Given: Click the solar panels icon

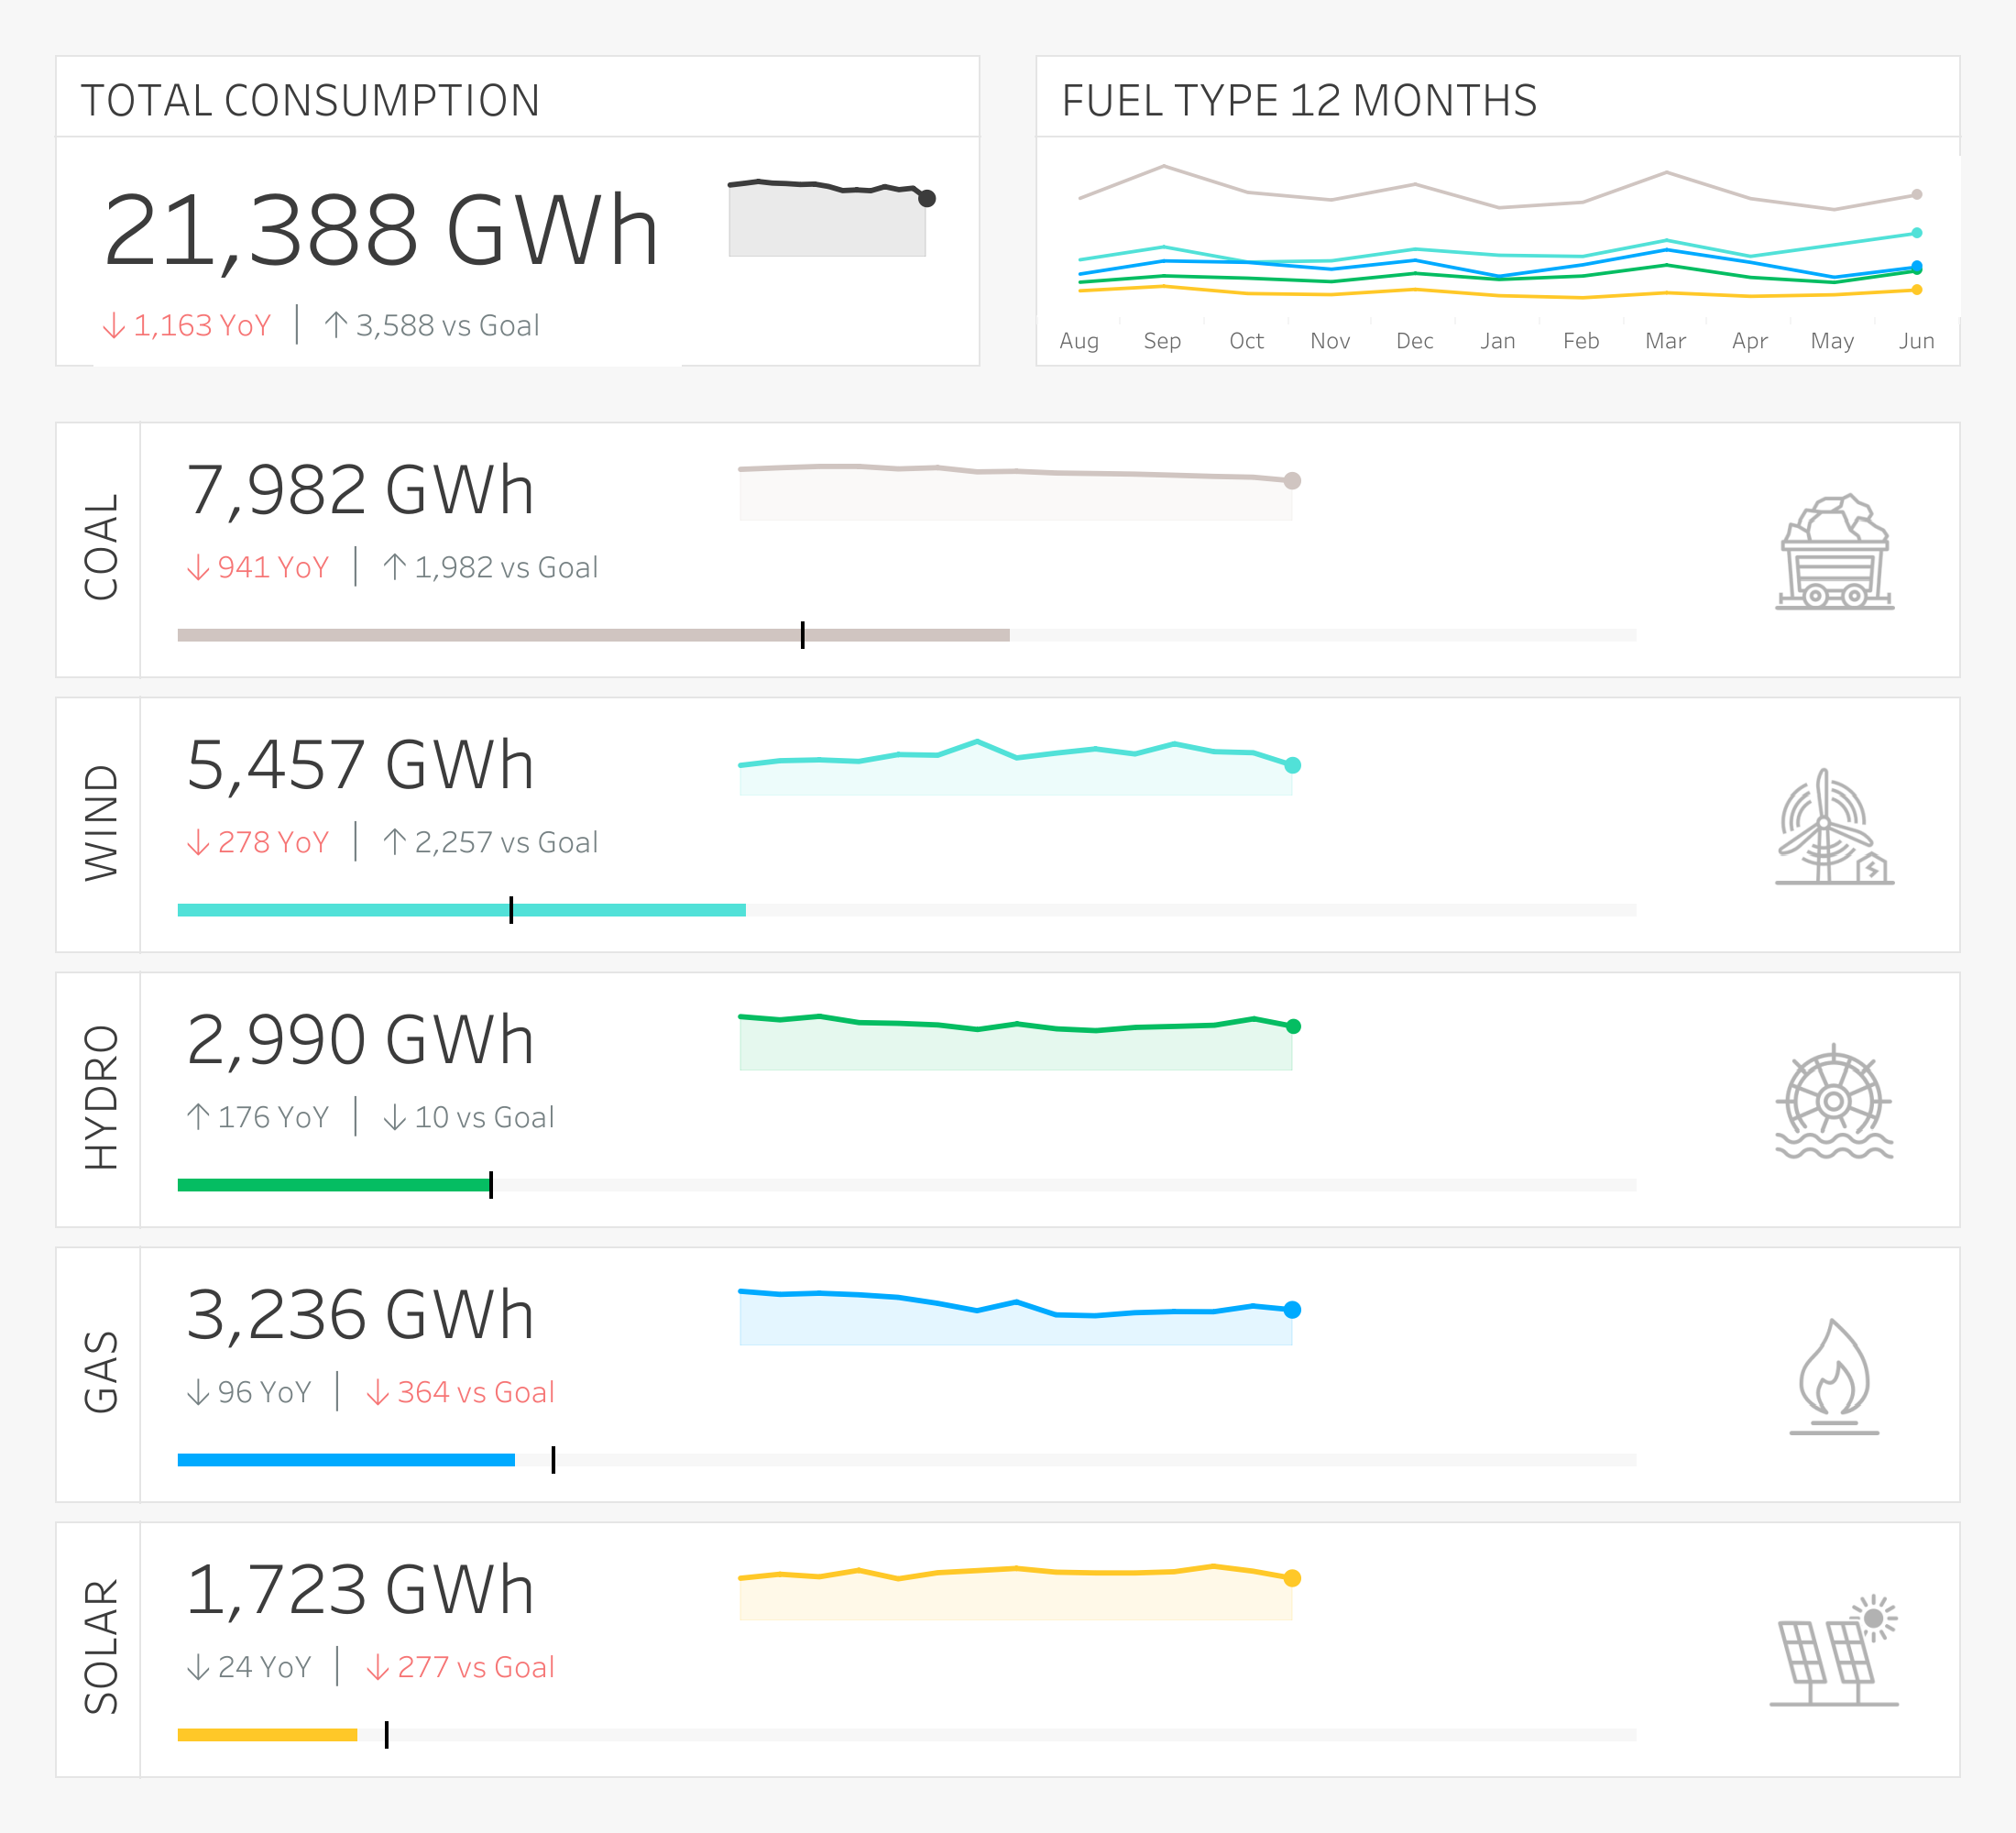Looking at the screenshot, I should 1834,1651.
